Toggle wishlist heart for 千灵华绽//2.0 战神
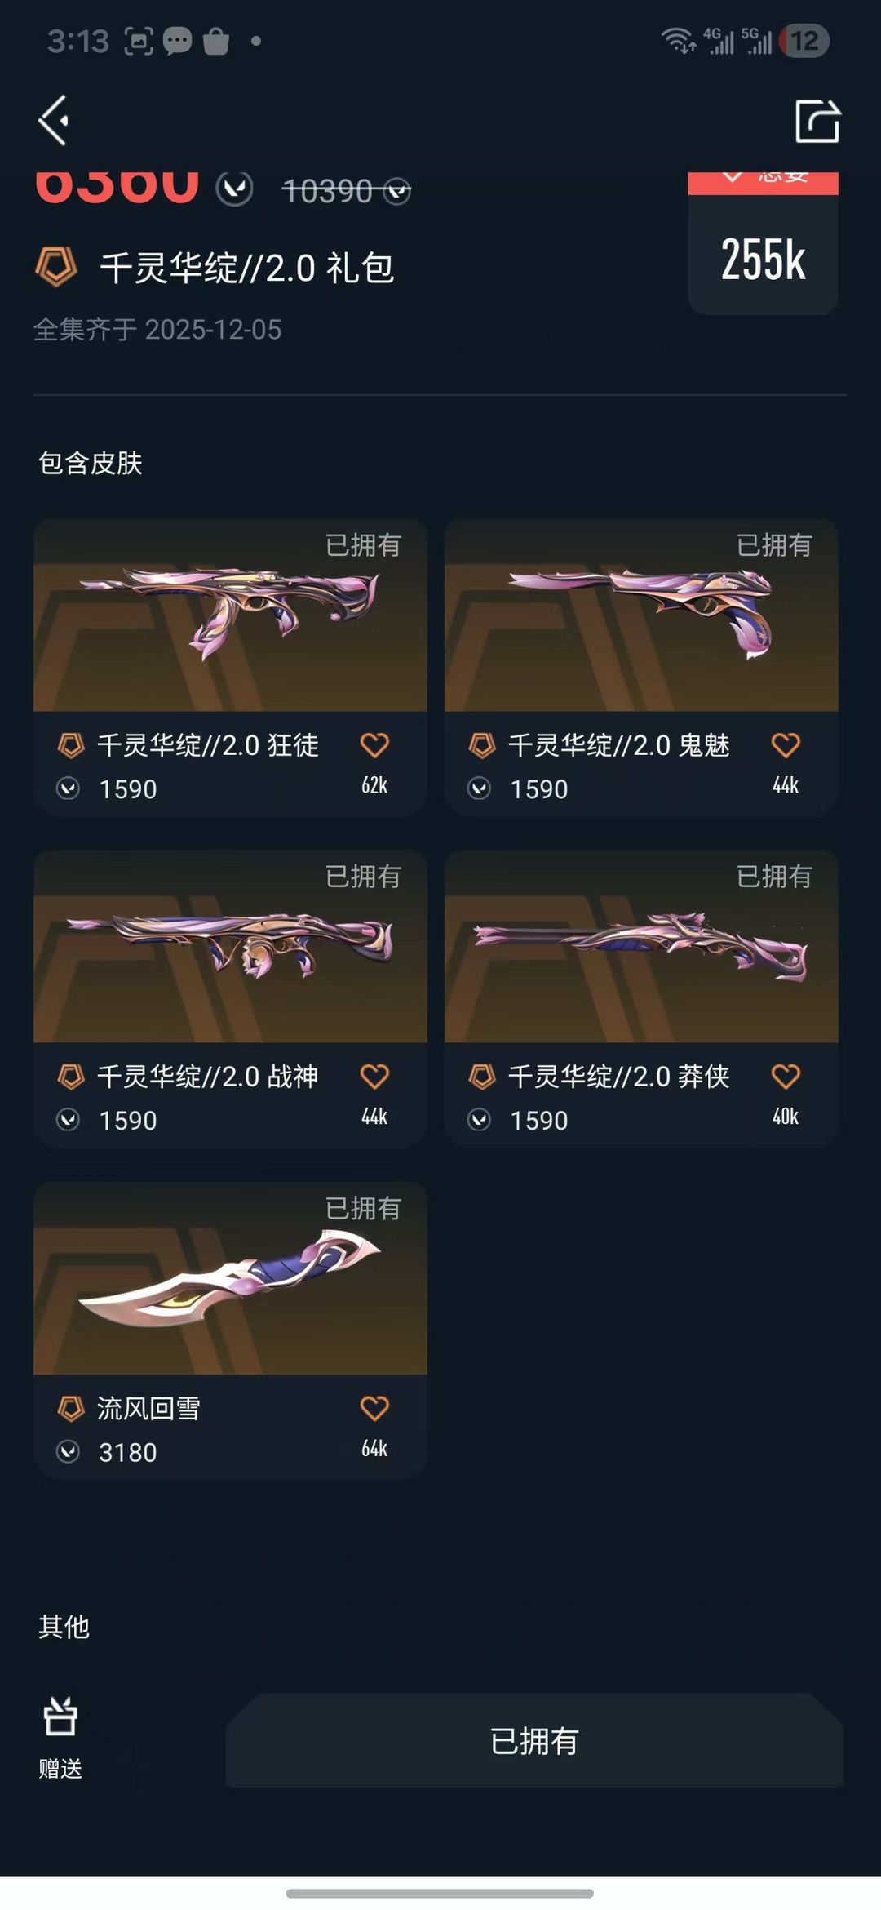881x1910 pixels. tap(374, 1076)
